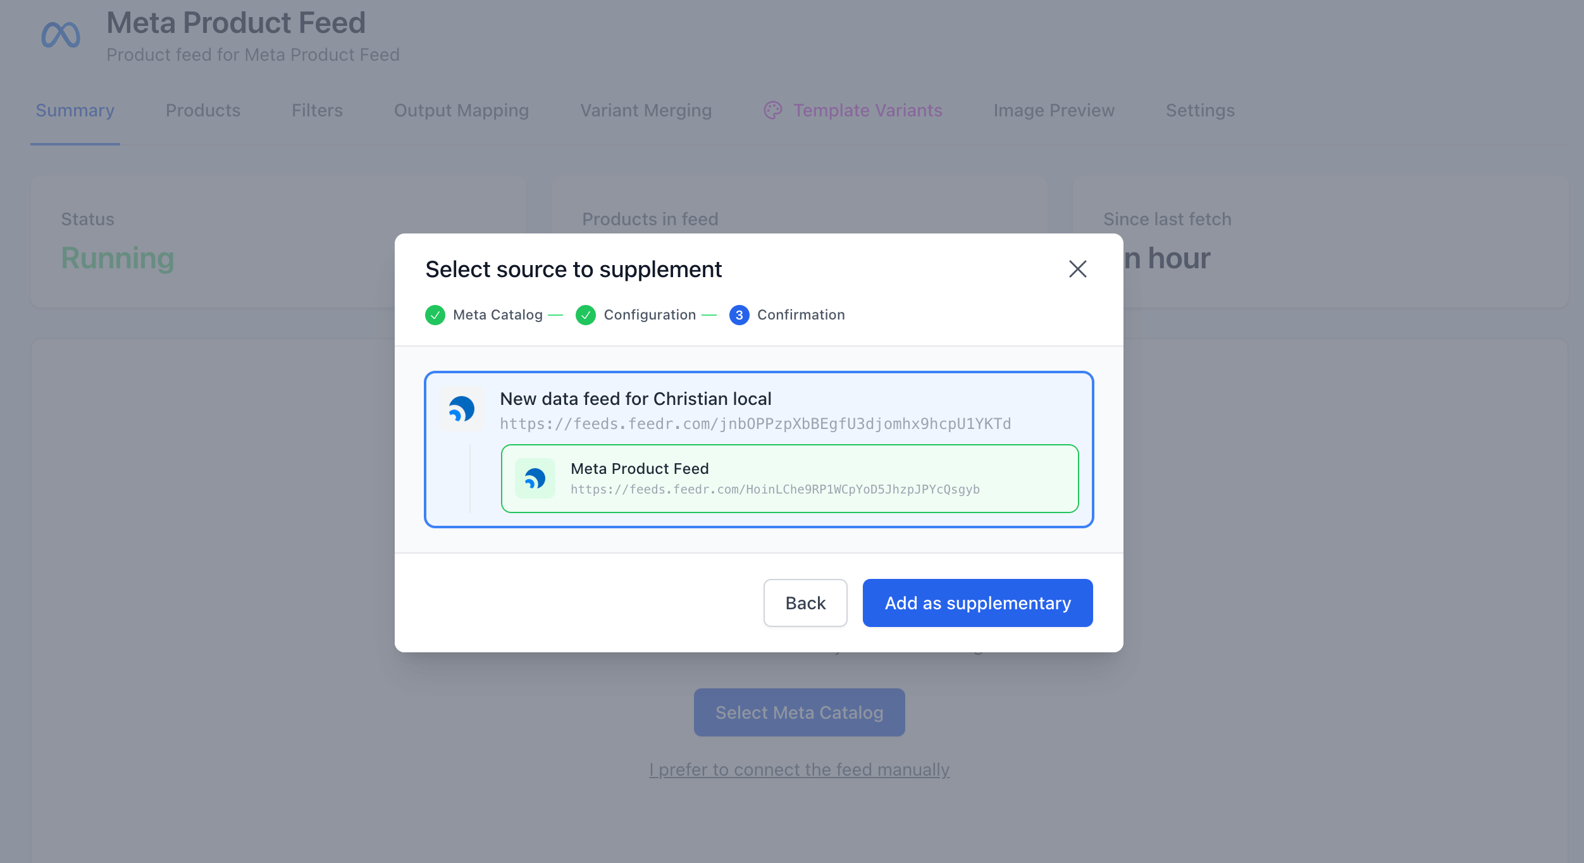The image size is (1584, 863).
Task: Click the Meta Product Feed page heading
Action: click(236, 23)
